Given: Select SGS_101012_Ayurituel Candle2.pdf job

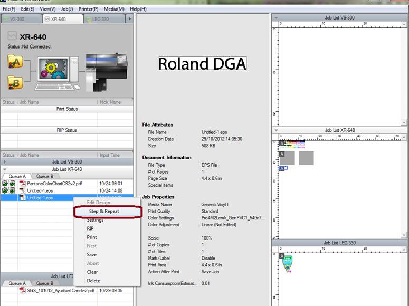Looking at the screenshot, I should tap(67, 290).
